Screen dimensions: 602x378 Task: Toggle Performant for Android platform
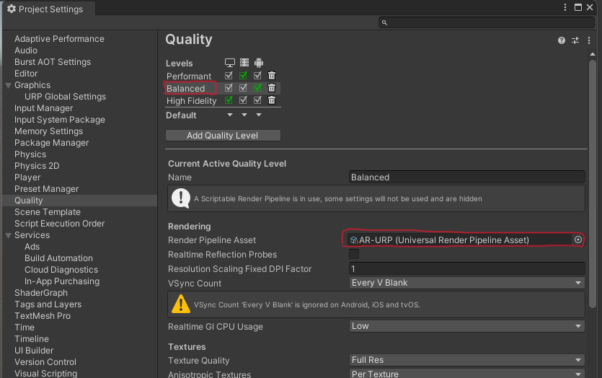pos(257,75)
